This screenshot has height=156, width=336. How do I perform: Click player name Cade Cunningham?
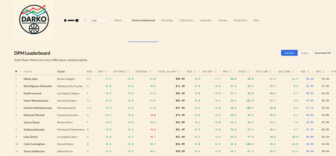coord(34,144)
